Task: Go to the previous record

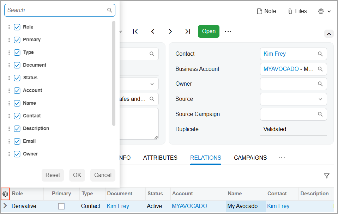Action: point(153,31)
